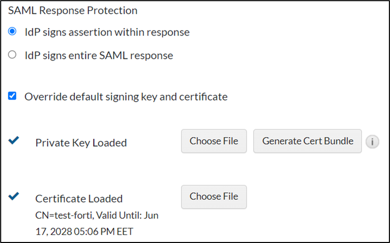Select the IdP signs assertion within response radio
390x243 pixels.
pos(13,32)
